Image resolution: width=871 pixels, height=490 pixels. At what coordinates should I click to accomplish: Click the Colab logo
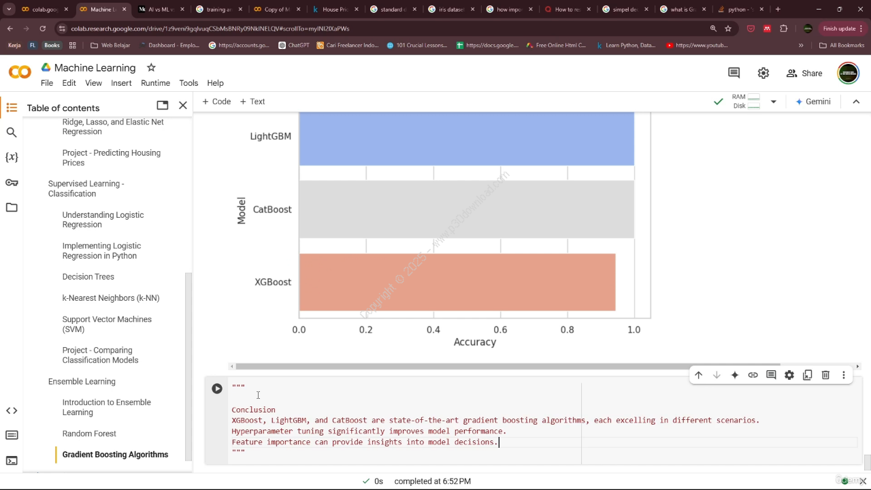coord(20,72)
